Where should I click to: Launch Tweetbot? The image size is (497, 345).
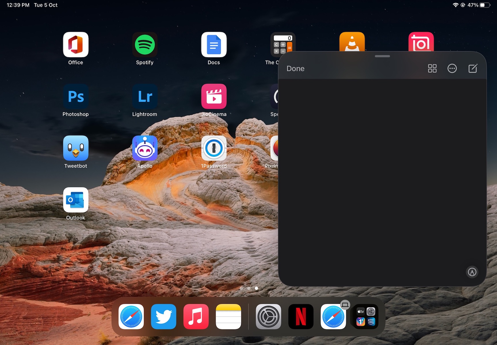tap(76, 148)
